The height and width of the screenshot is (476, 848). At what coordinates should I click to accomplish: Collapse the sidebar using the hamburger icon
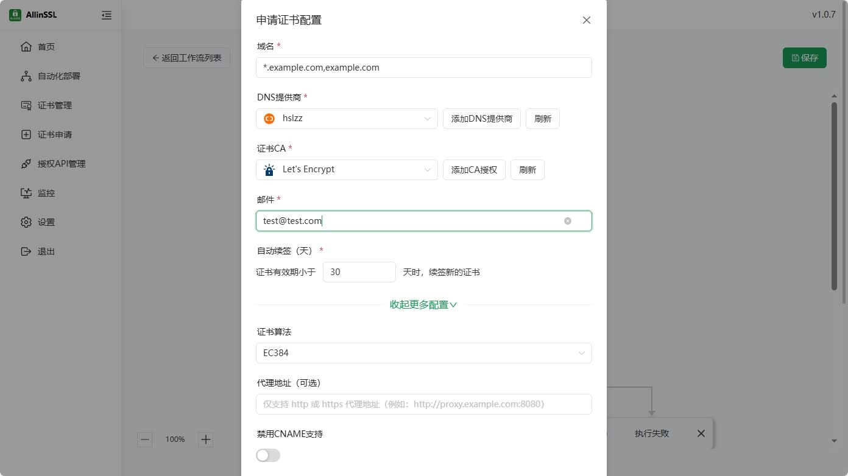tap(107, 15)
